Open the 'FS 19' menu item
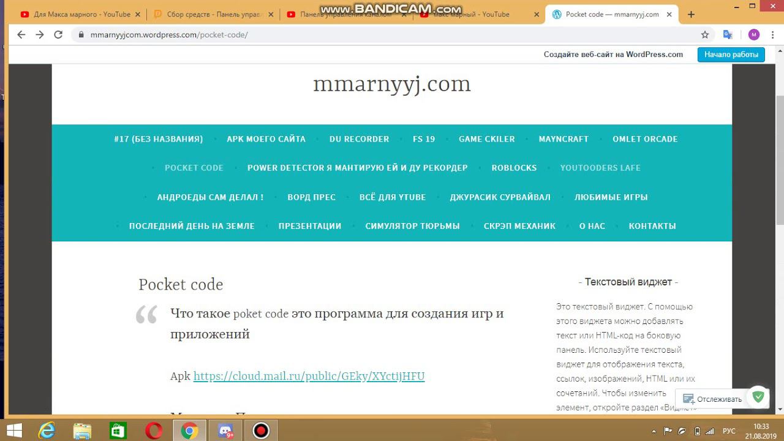 (x=424, y=139)
